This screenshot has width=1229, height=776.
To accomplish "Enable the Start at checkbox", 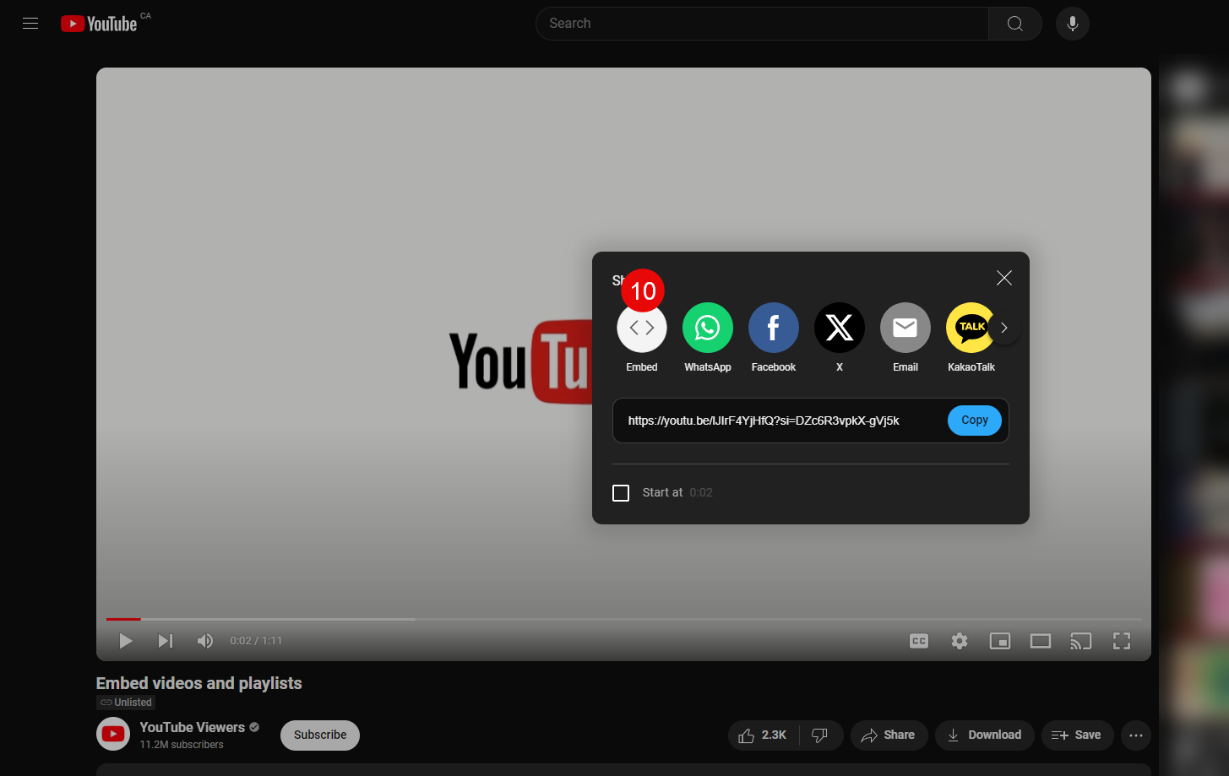I will pos(621,493).
